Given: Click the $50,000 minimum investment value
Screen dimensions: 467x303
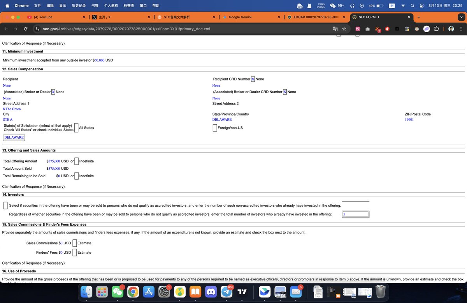Looking at the screenshot, I should (x=99, y=60).
